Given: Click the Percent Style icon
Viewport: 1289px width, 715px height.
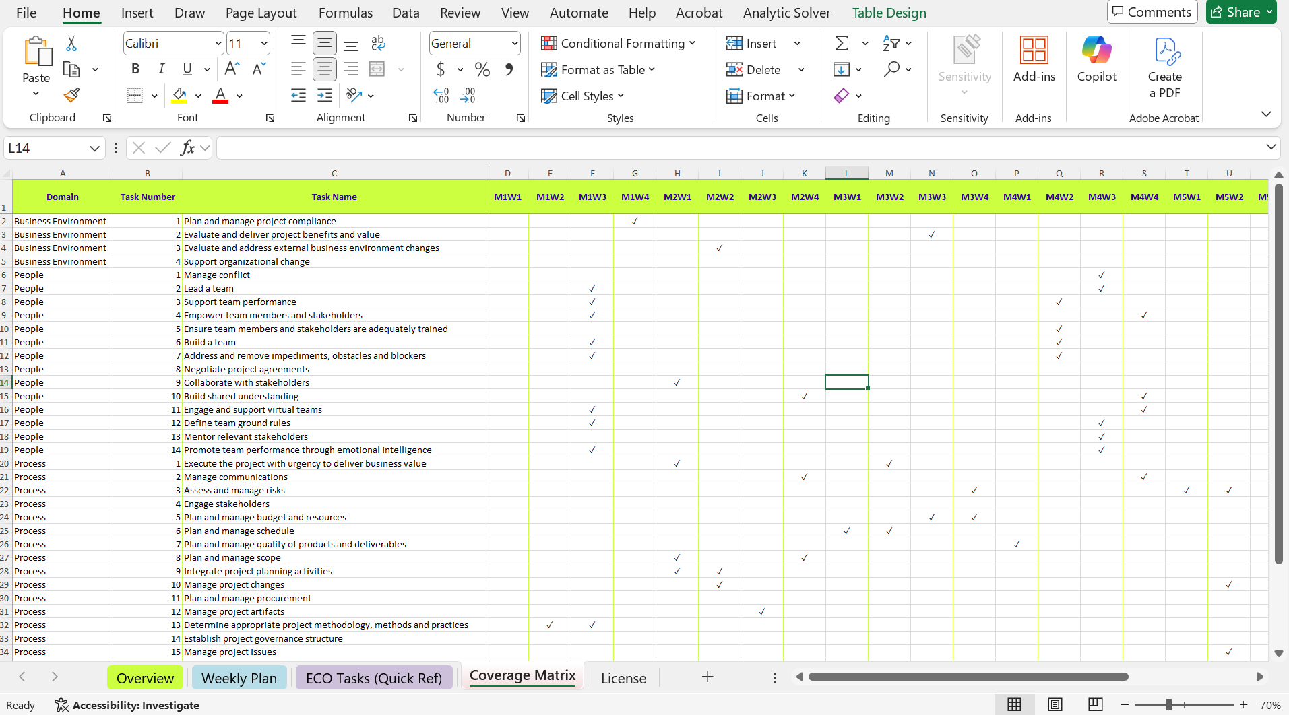Looking at the screenshot, I should [482, 69].
